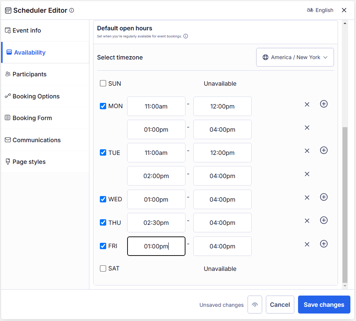Add another time slot for Wednesday
356x321 pixels.
coord(324,197)
